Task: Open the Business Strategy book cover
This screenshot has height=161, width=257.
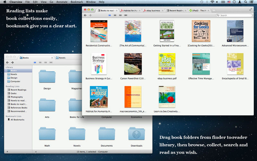Action: pyautogui.click(x=99, y=64)
